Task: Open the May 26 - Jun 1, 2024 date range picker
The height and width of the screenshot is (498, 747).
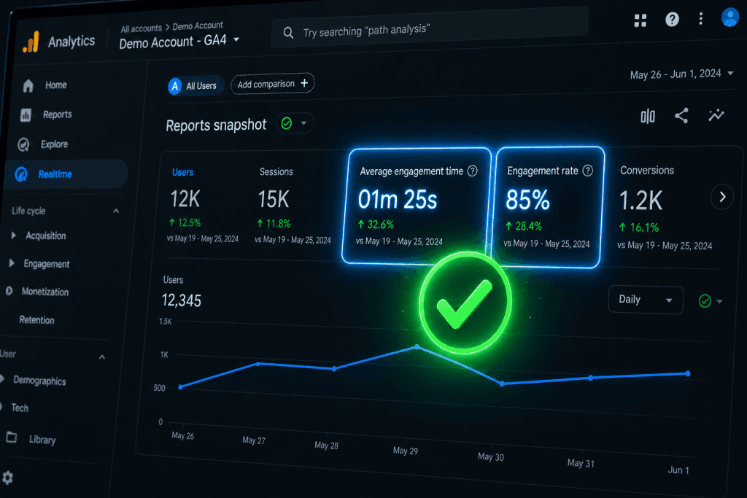Action: click(681, 74)
